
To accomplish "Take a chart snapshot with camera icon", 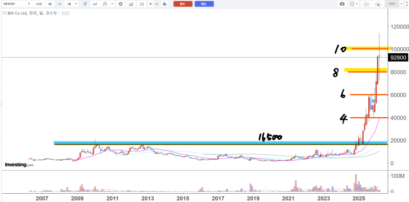I will 342,4.
